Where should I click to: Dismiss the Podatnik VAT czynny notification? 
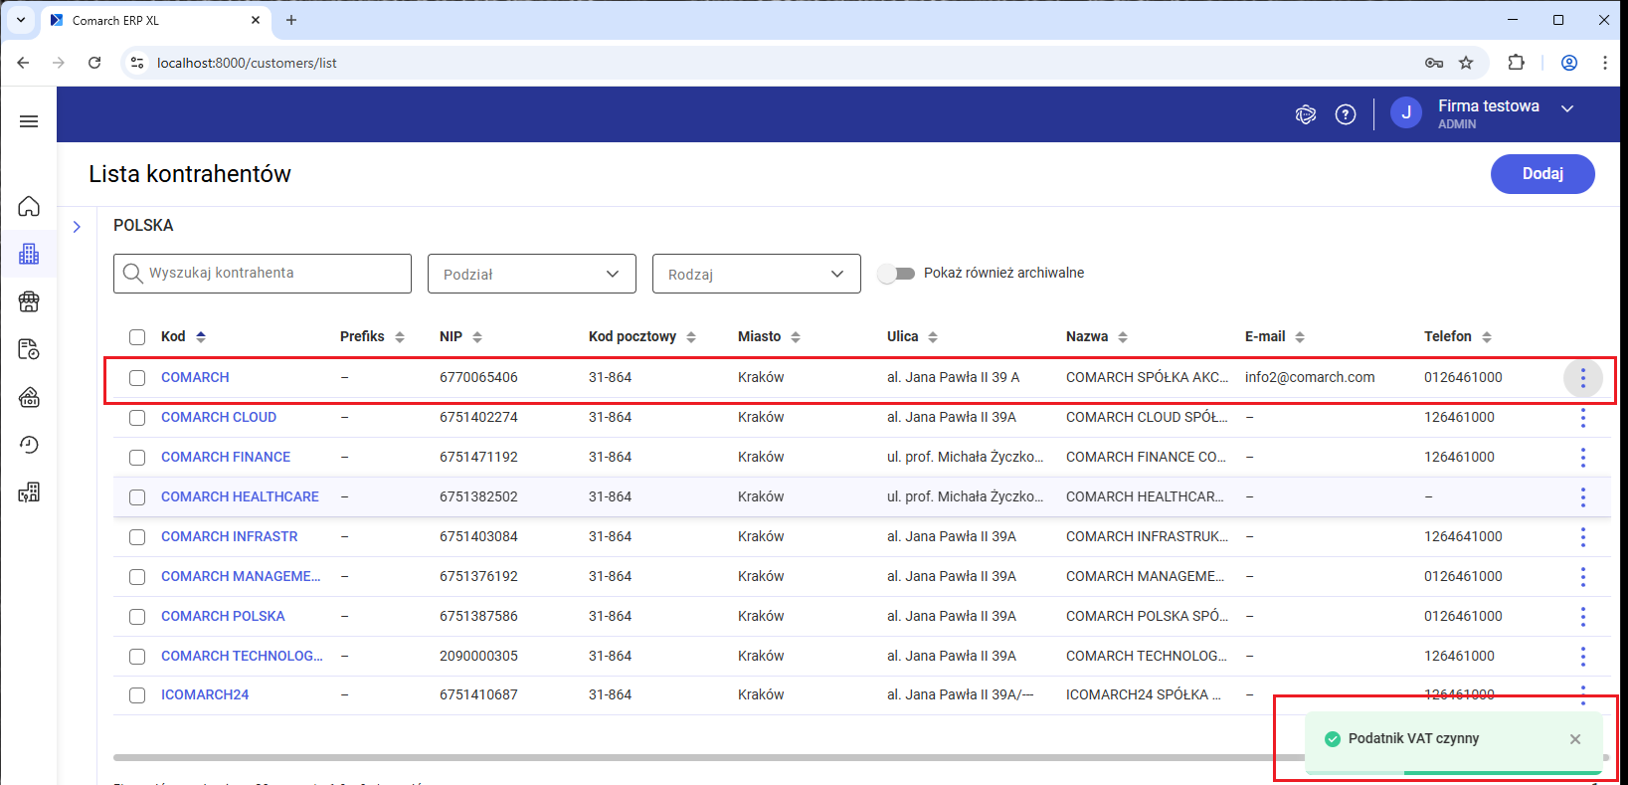pyautogui.click(x=1575, y=739)
